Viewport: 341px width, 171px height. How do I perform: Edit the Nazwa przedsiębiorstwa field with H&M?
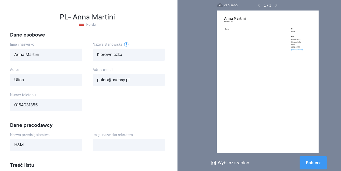coord(46,145)
